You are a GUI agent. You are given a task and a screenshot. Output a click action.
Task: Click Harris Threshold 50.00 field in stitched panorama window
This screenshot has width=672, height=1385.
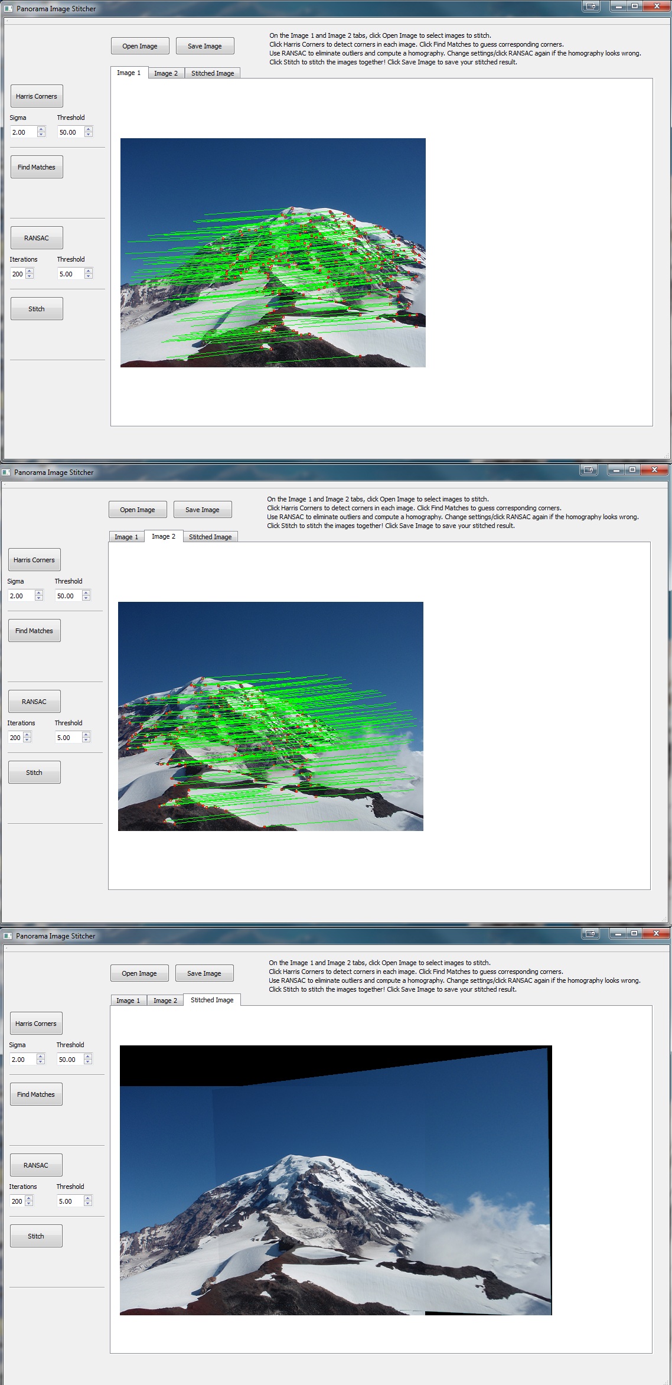(x=70, y=1060)
